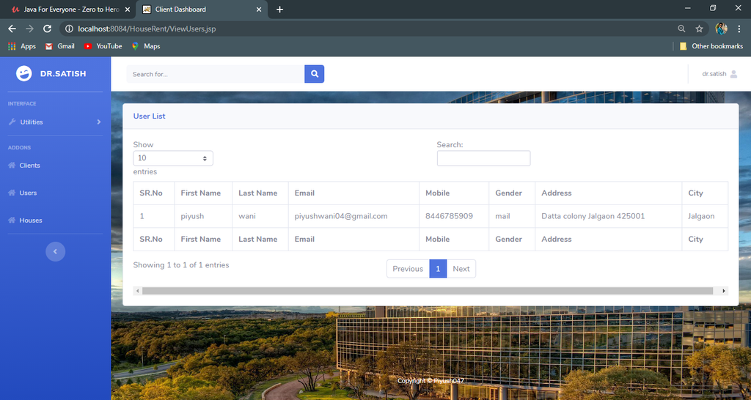The width and height of the screenshot is (751, 400).
Task: Click the site info icon in address bar
Action: click(x=69, y=29)
